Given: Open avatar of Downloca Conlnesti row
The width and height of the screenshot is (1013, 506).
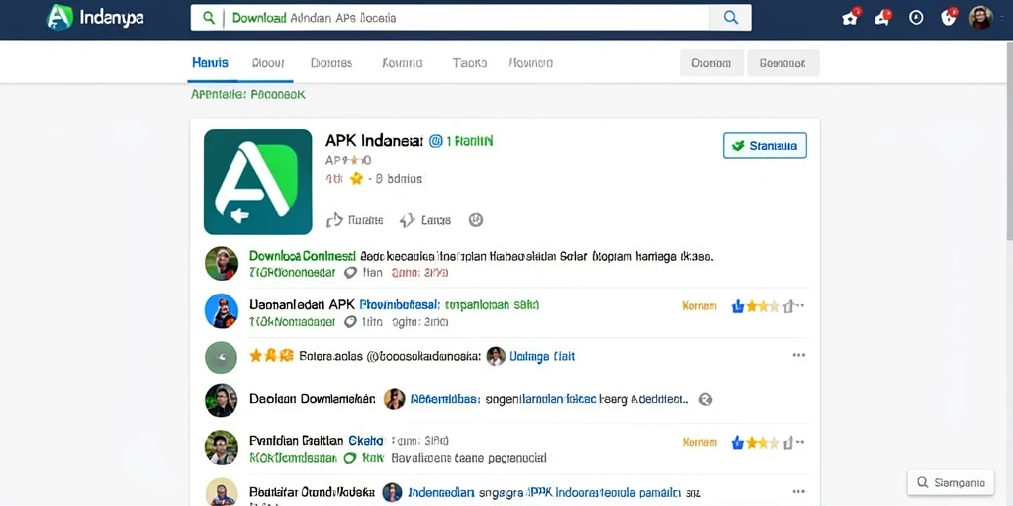Looking at the screenshot, I should tap(222, 263).
